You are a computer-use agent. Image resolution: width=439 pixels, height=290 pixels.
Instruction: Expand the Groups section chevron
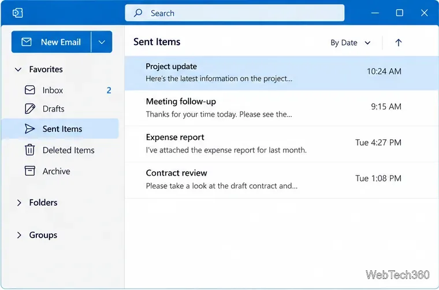pyautogui.click(x=18, y=235)
